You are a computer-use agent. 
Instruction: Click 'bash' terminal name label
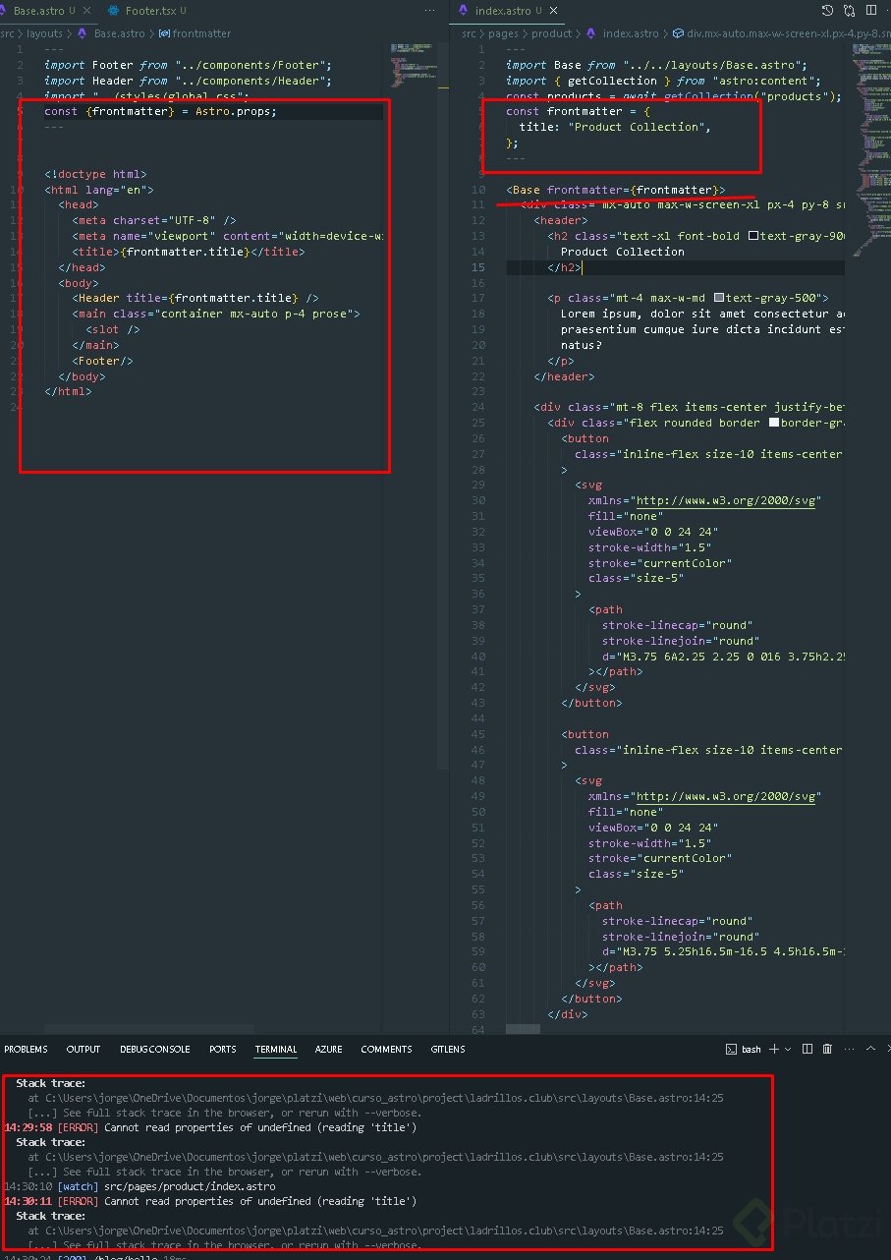coord(752,1050)
